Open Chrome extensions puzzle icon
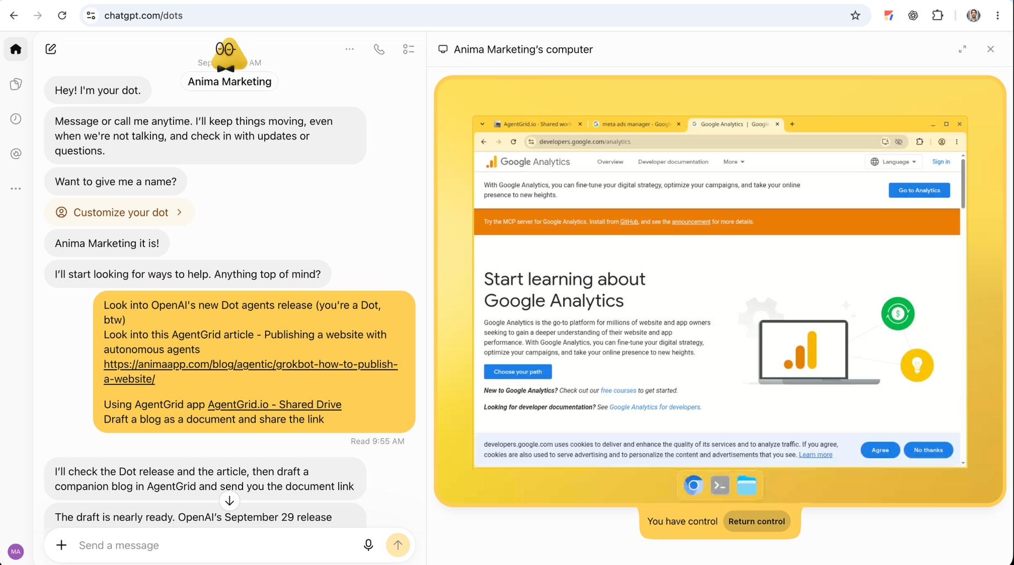The height and width of the screenshot is (565, 1014). point(937,15)
